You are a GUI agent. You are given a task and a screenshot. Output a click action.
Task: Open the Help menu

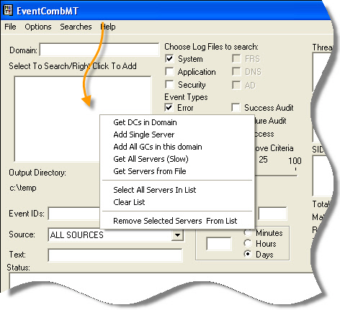(x=108, y=27)
